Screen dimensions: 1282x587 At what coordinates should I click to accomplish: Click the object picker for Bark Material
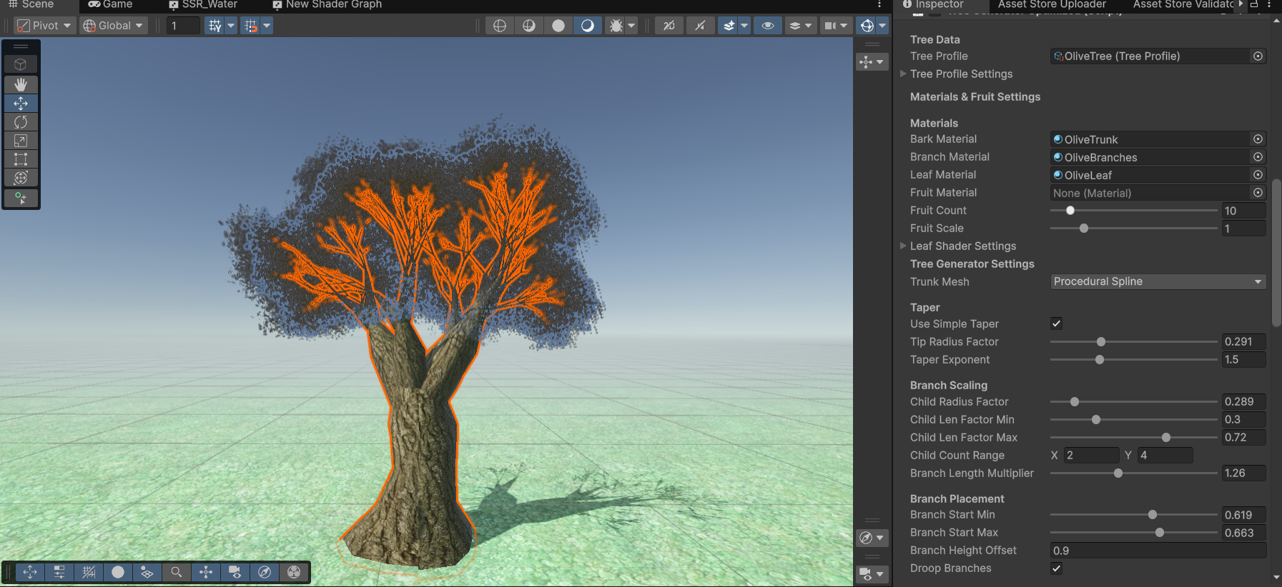(x=1258, y=139)
